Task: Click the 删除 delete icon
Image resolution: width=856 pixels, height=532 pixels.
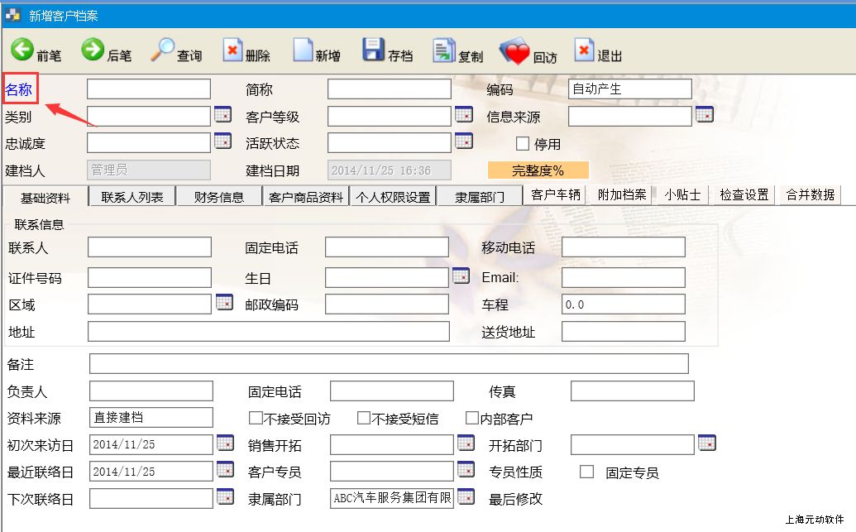Action: coord(232,51)
